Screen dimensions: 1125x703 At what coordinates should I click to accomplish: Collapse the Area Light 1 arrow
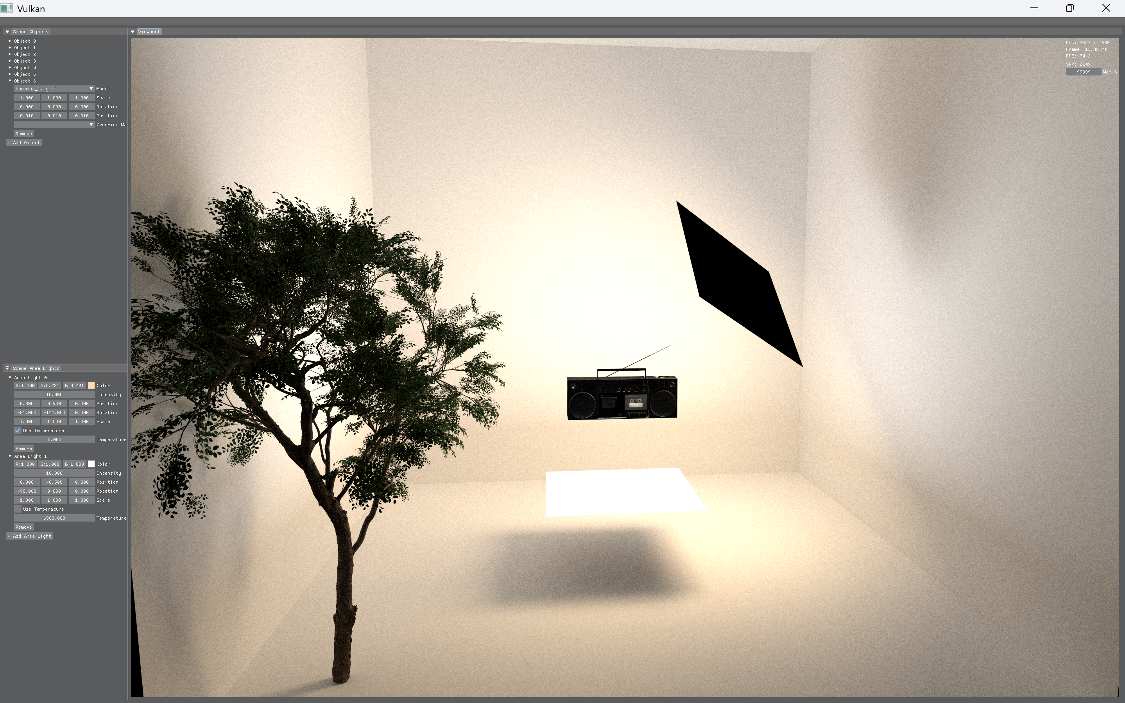[10, 456]
